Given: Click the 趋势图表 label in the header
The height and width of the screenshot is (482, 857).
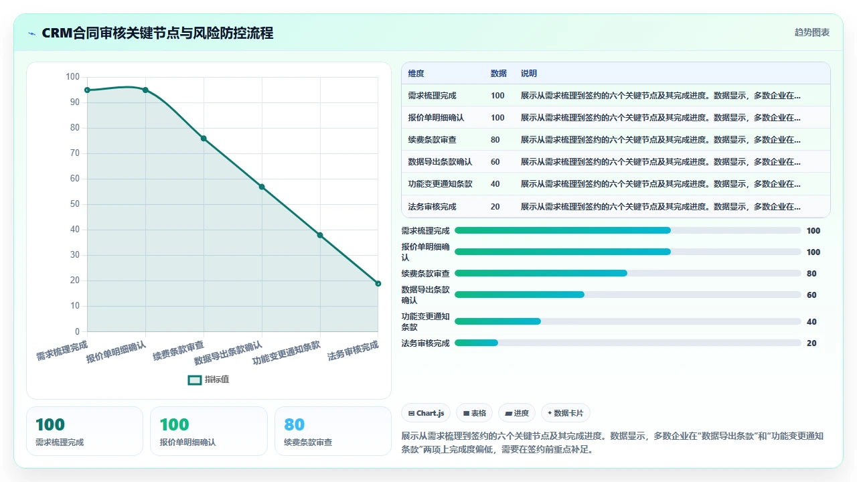Looking at the screenshot, I should pyautogui.click(x=812, y=32).
